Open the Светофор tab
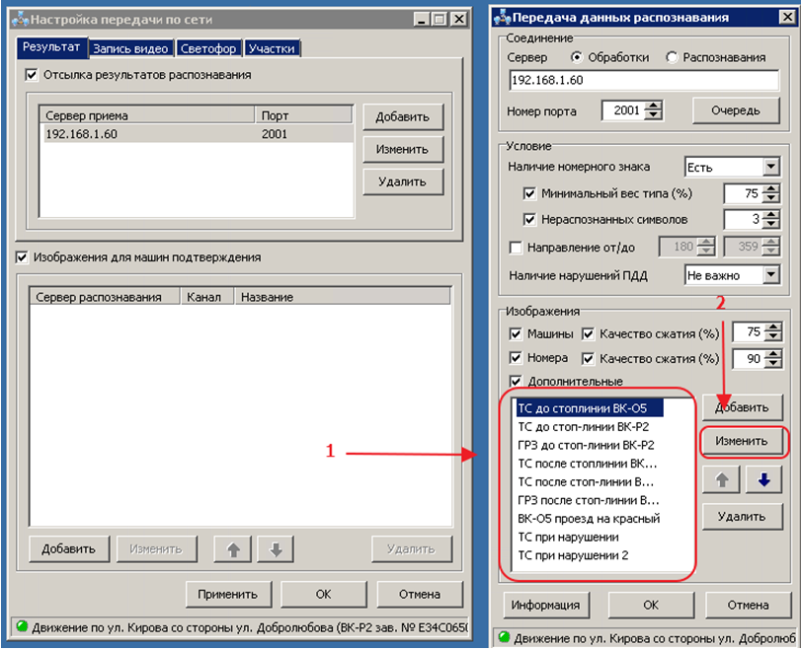 click(209, 48)
